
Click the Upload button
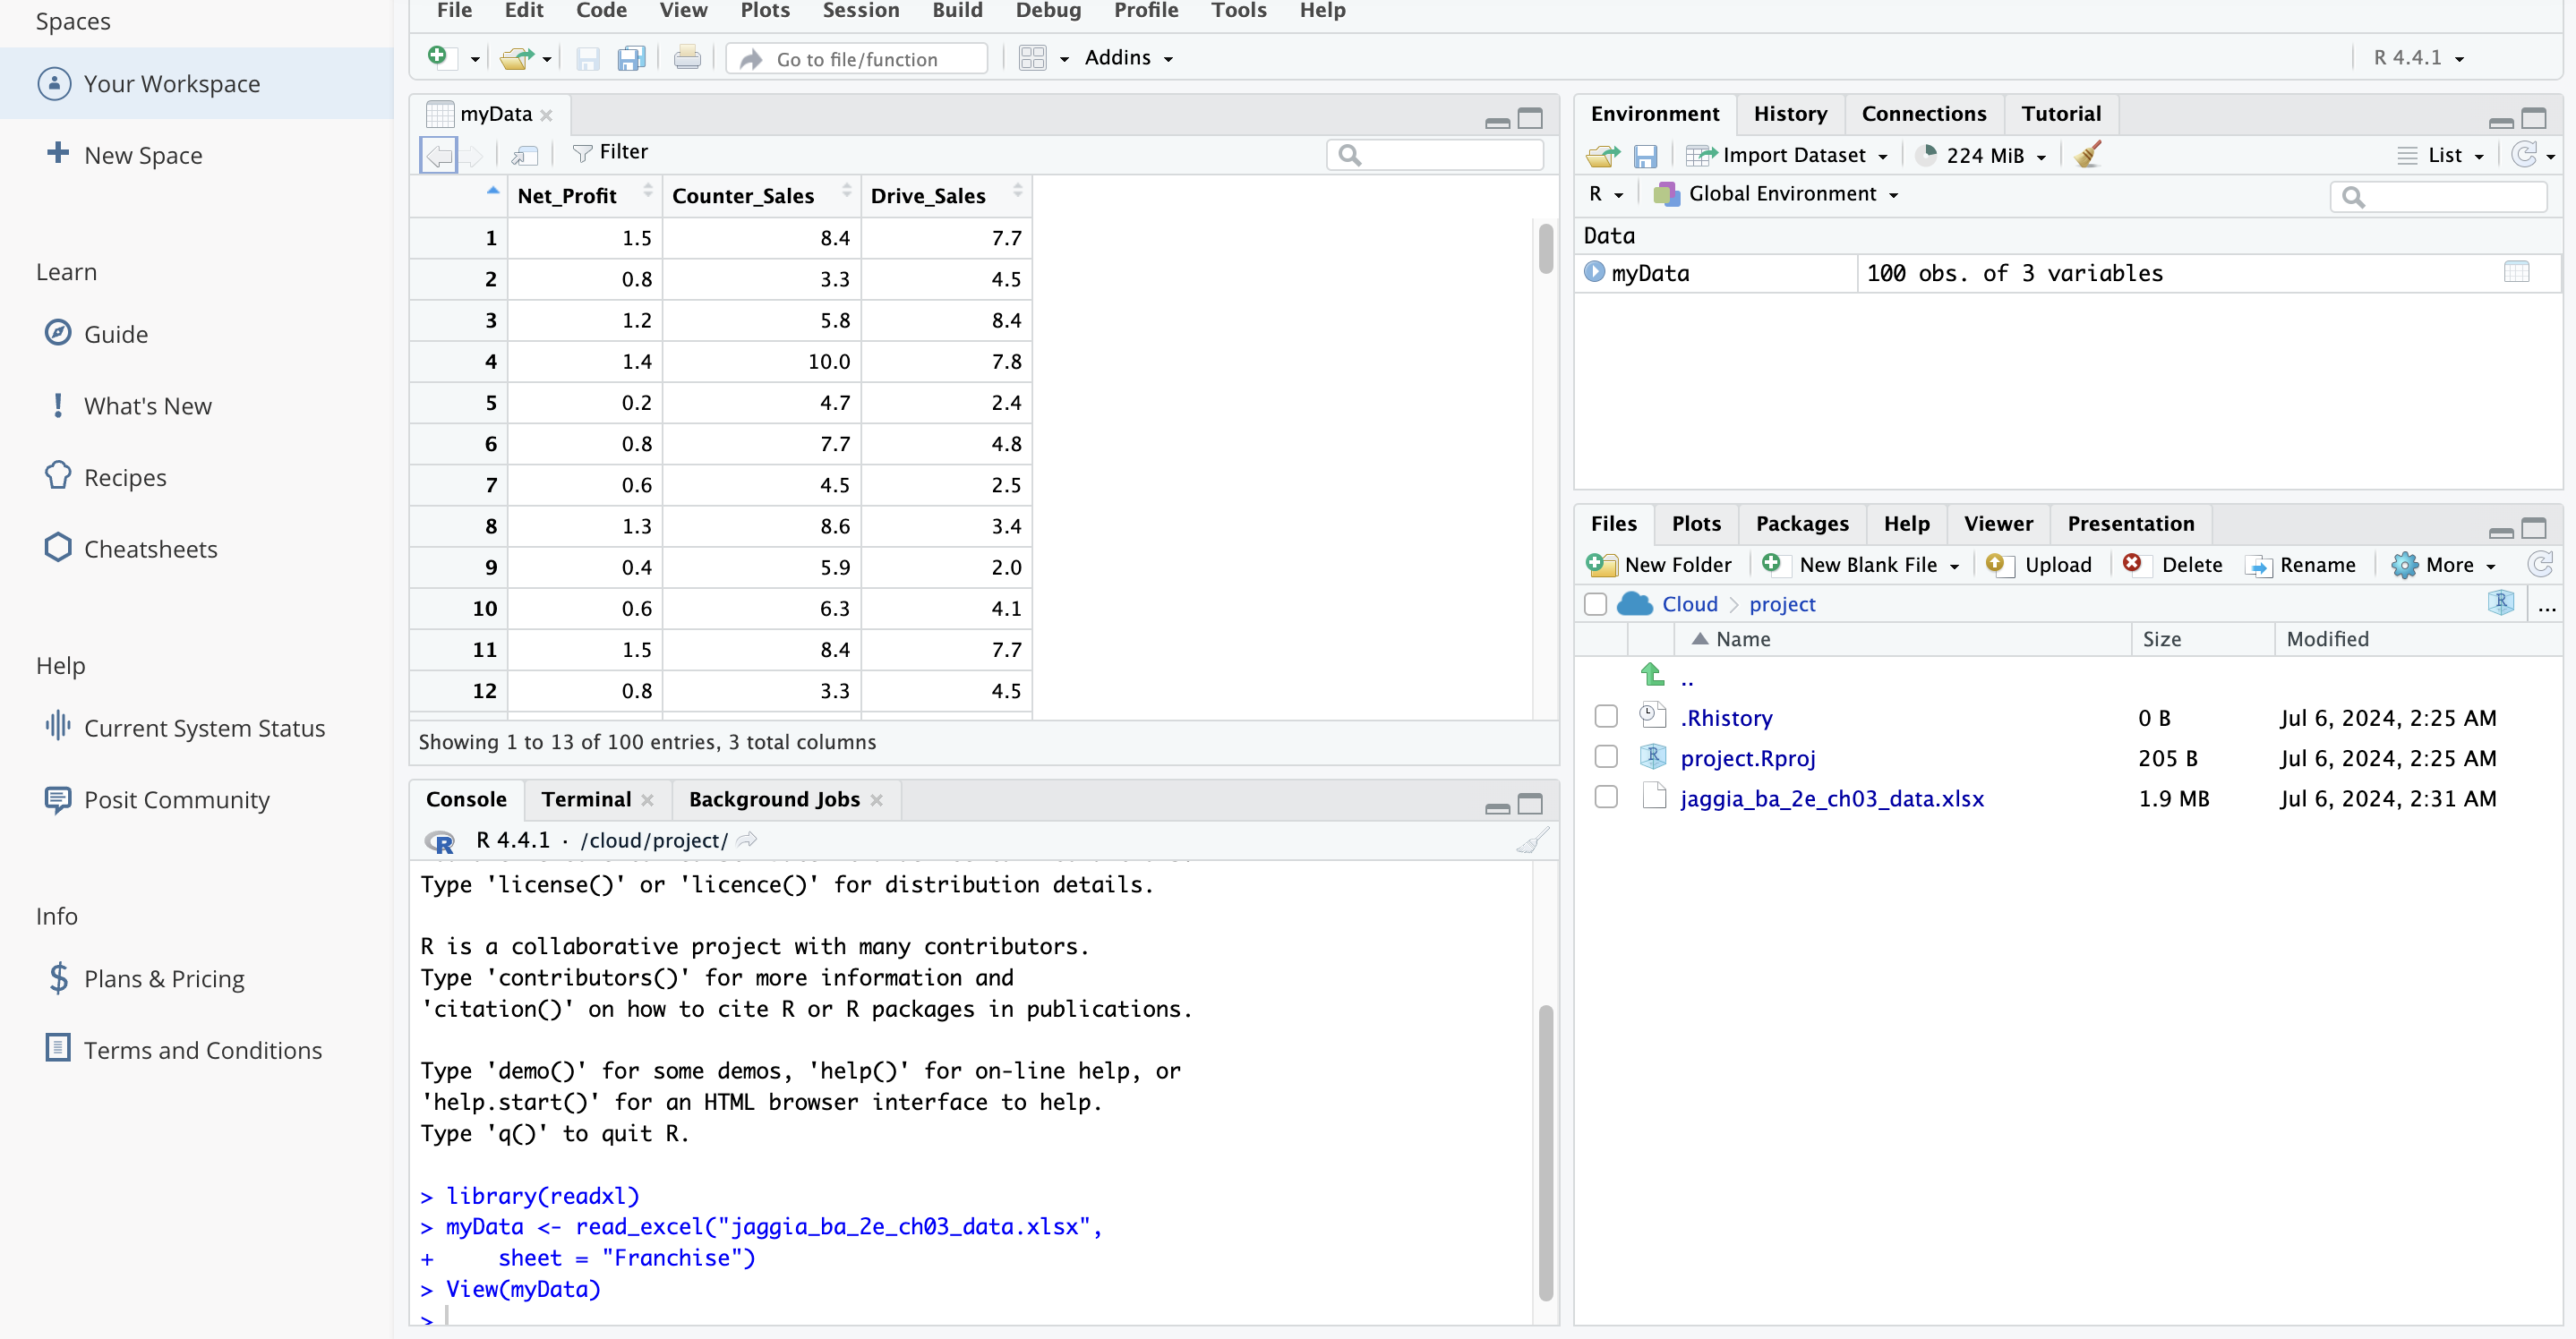tap(2039, 564)
